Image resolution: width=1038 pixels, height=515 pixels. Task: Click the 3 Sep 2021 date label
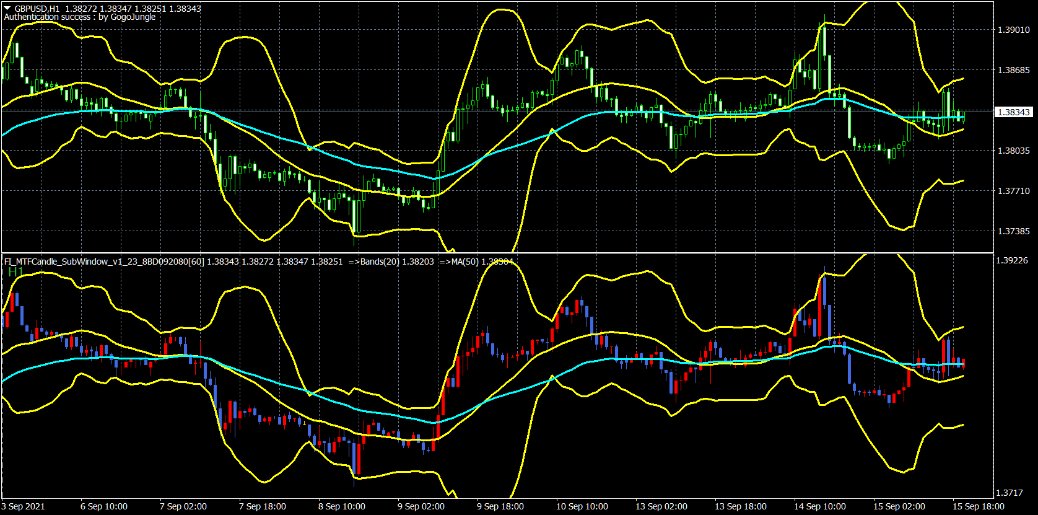[24, 506]
